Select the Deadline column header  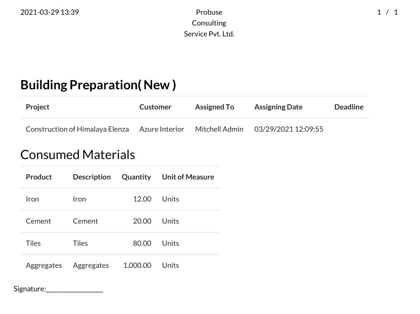(x=349, y=107)
